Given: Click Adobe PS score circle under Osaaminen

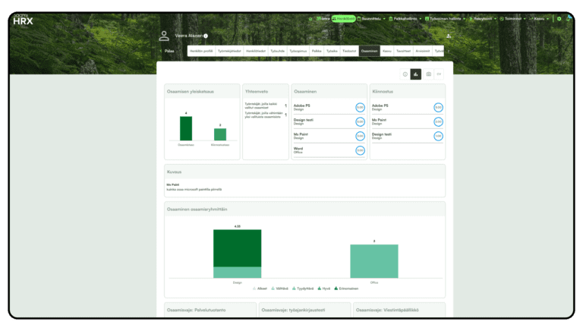Looking at the screenshot, I should [x=360, y=107].
